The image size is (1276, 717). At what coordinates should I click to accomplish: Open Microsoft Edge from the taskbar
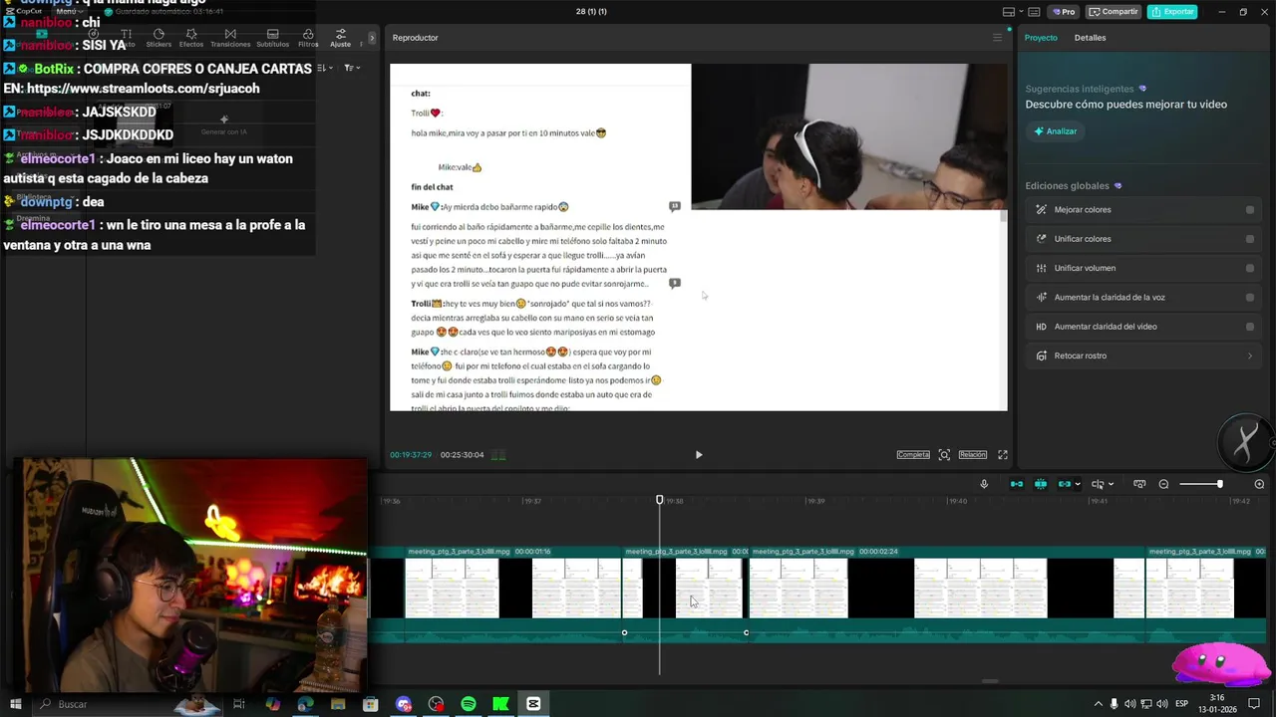tap(305, 704)
